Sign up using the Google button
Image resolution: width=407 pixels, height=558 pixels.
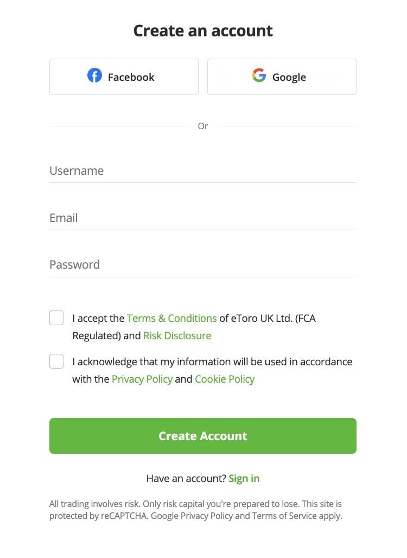[x=281, y=76]
